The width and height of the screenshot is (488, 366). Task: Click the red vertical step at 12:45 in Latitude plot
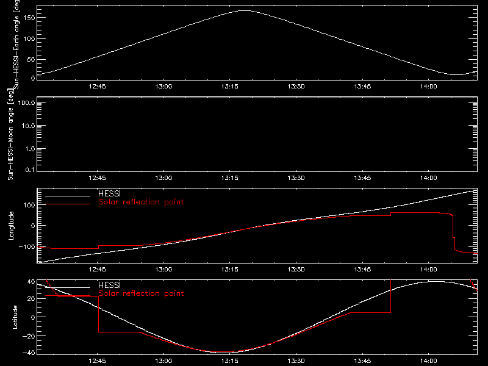[99, 314]
